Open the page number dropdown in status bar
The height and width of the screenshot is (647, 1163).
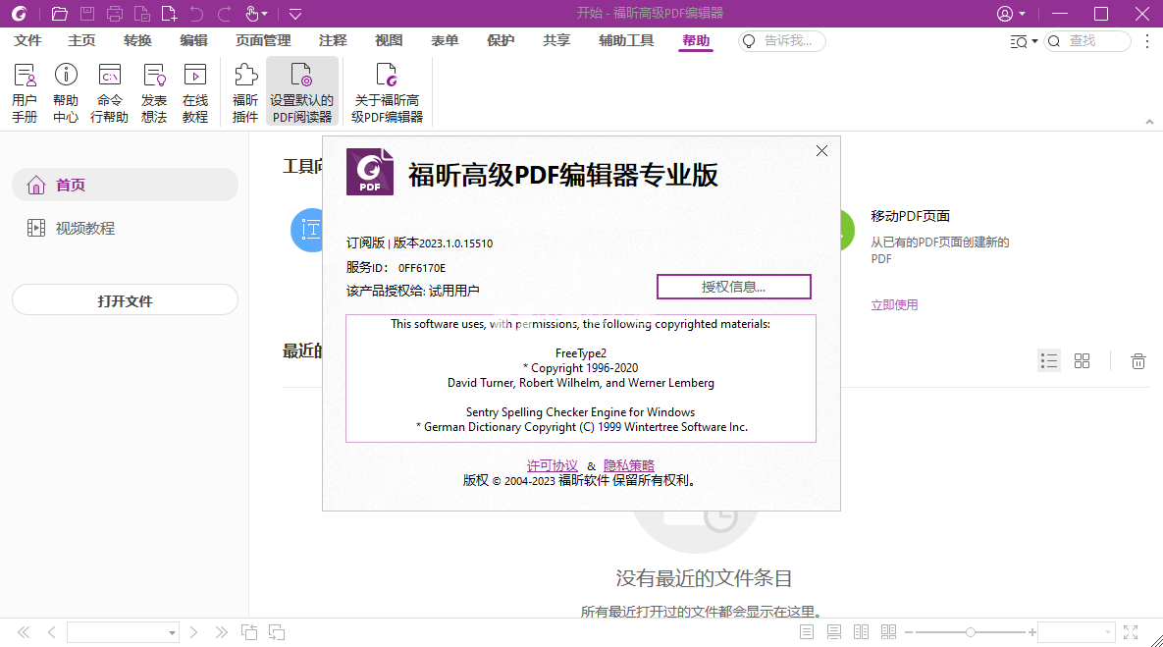tap(172, 633)
